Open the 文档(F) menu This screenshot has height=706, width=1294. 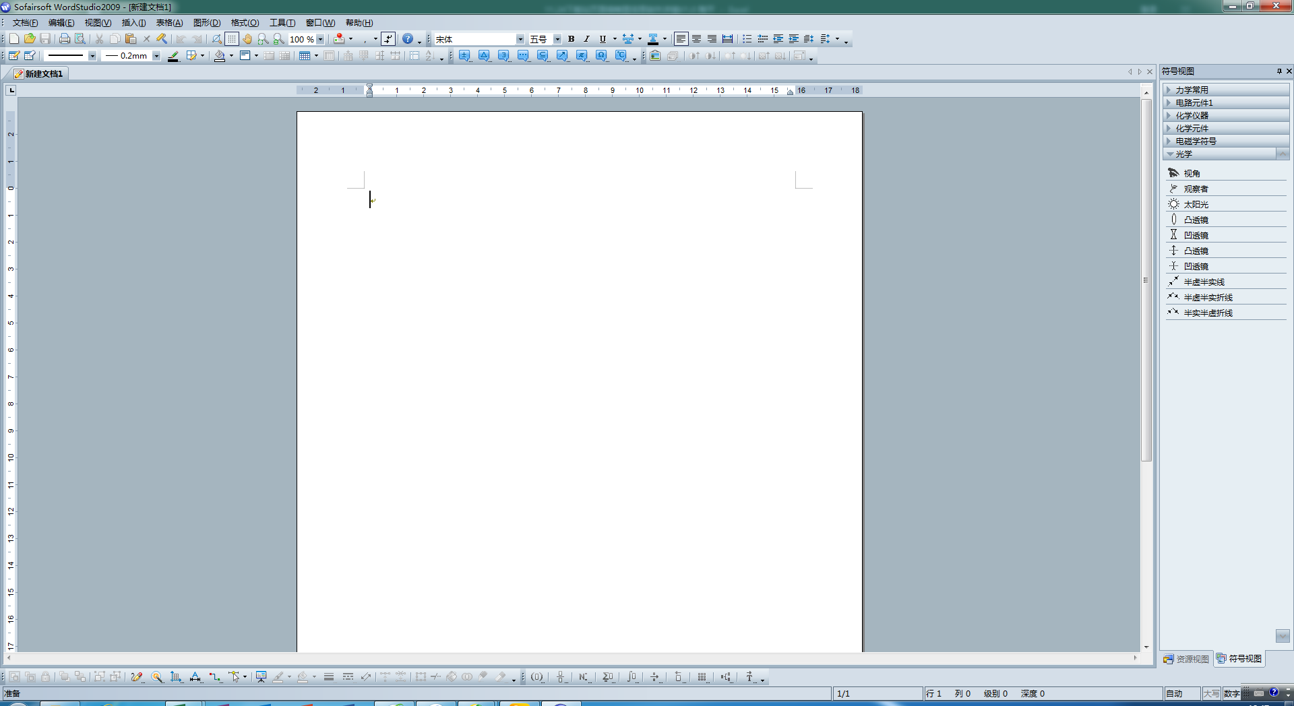click(x=26, y=23)
